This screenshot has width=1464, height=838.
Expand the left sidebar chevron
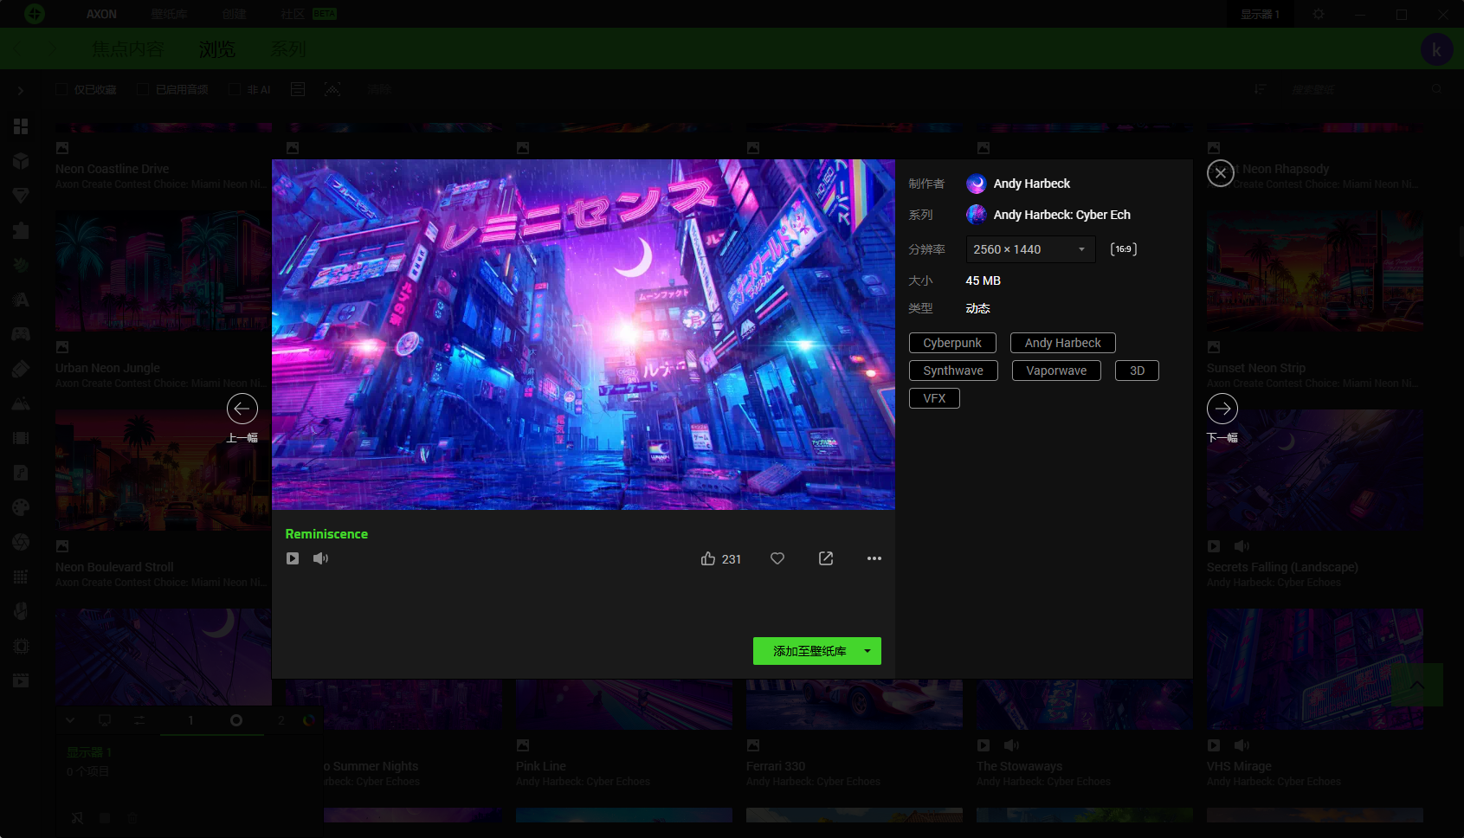tap(21, 90)
